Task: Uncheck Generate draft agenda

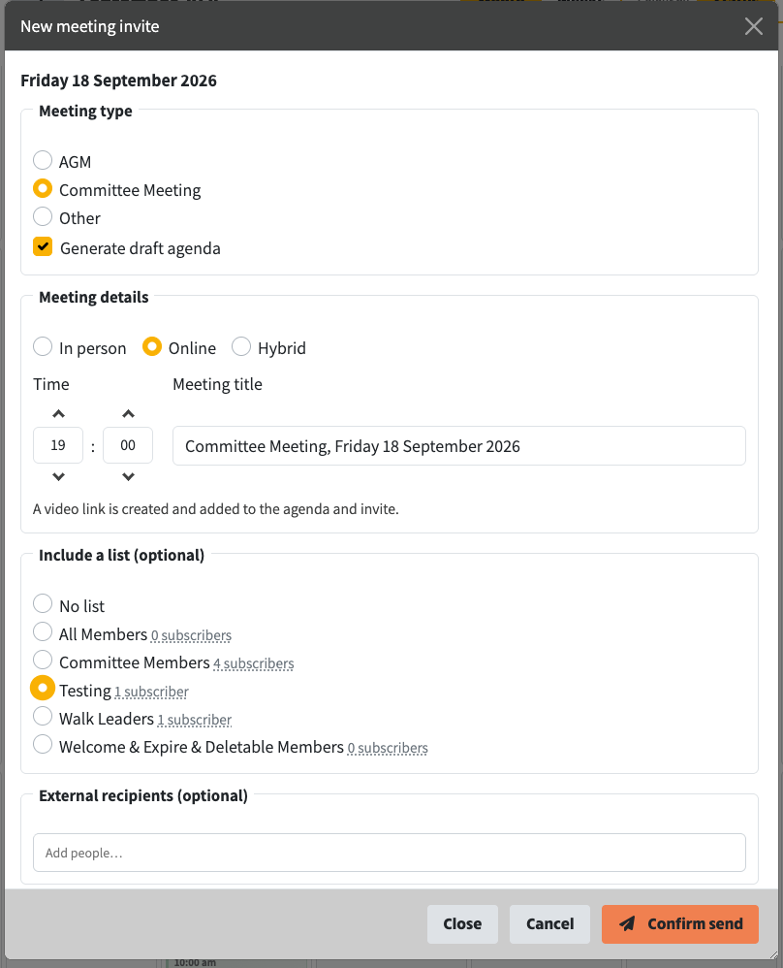Action: pyautogui.click(x=43, y=247)
